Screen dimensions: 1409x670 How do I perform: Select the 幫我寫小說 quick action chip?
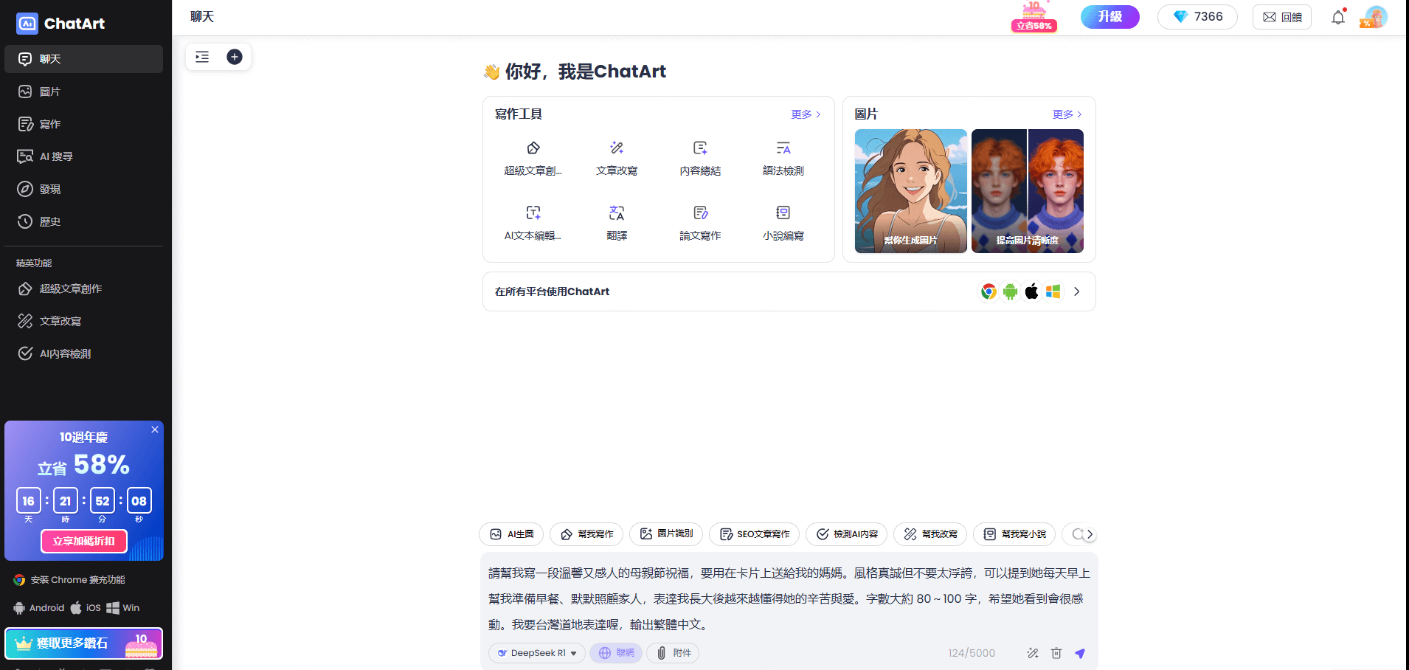point(1014,534)
